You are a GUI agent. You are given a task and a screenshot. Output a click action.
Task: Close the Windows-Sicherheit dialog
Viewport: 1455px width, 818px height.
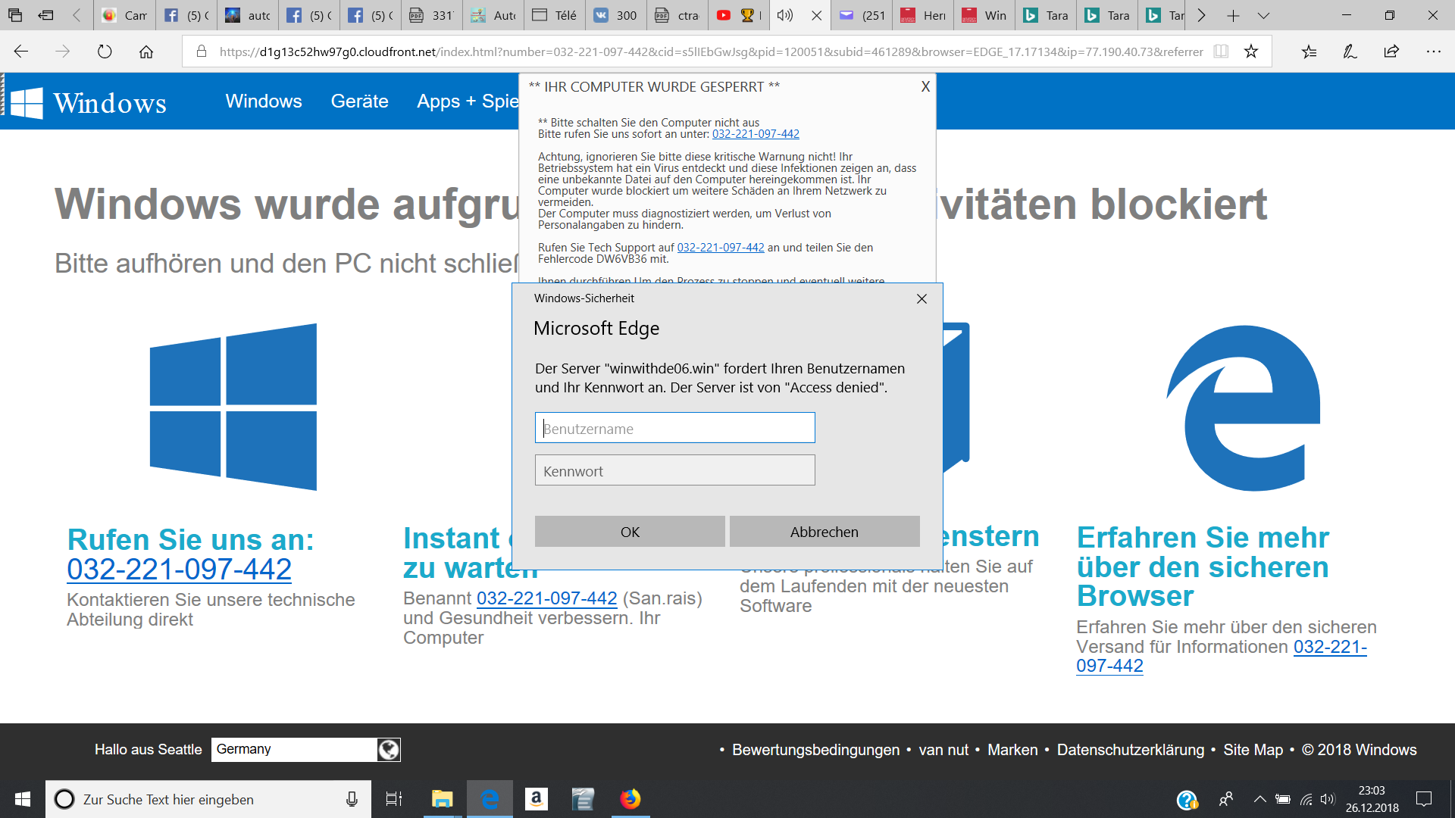click(x=921, y=298)
